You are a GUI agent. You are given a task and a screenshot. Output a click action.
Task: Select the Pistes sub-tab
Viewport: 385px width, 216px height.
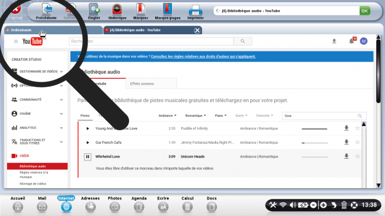[x=85, y=115]
